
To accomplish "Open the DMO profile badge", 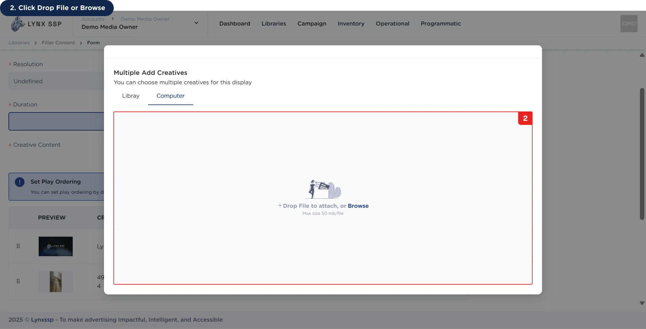I will (x=629, y=23).
